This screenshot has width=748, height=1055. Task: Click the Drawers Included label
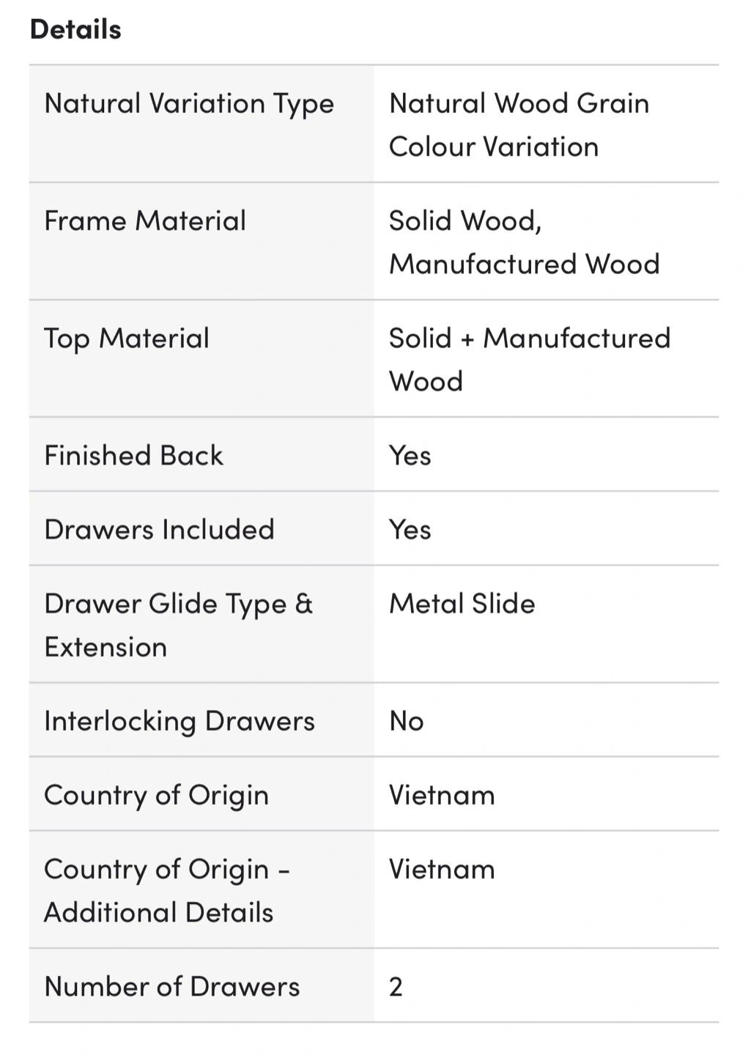point(159,530)
